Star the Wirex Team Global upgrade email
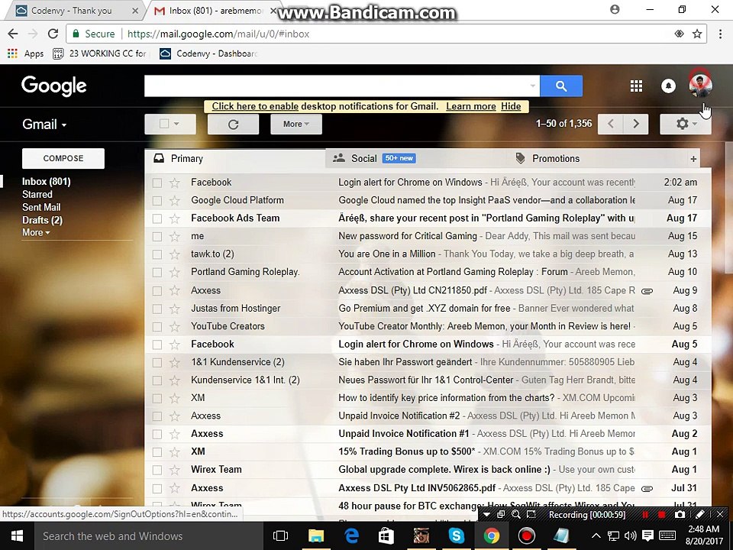 (174, 470)
